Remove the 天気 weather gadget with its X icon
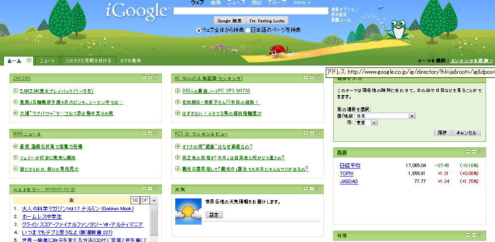The height and width of the screenshot is (242, 495). click(318, 188)
